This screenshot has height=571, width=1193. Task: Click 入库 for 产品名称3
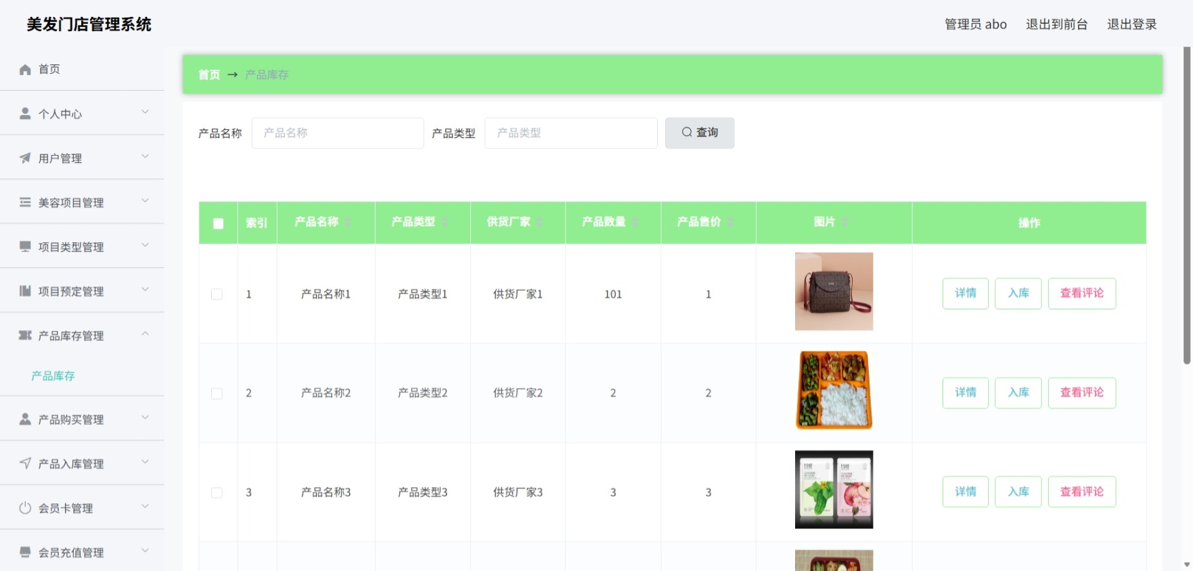pos(1018,492)
